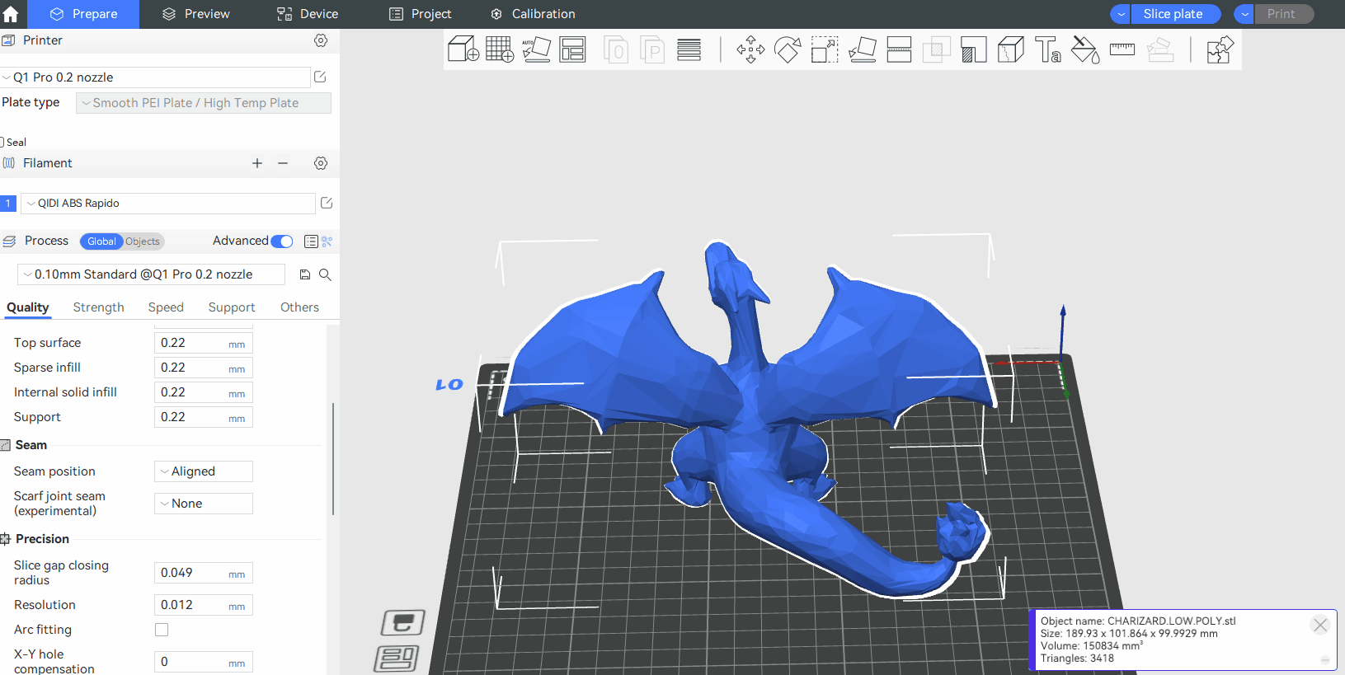Click the Add object cube icon
Screen dimensions: 1345x675
463,49
